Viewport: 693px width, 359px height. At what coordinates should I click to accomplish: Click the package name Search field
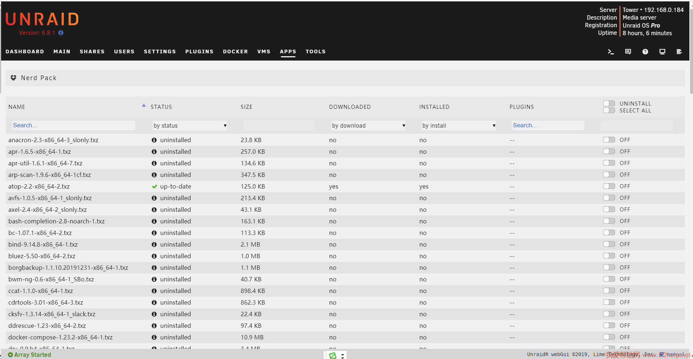coord(74,125)
